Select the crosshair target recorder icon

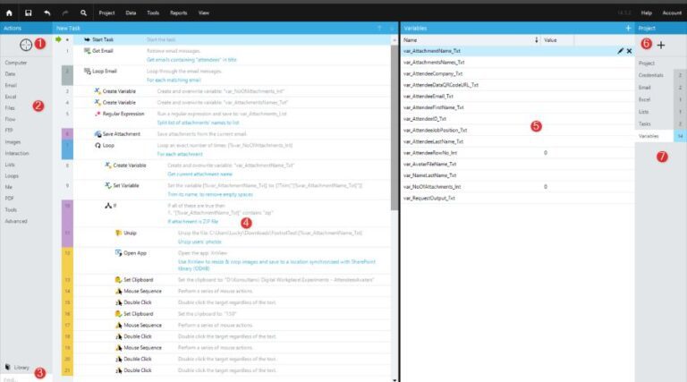pyautogui.click(x=26, y=44)
